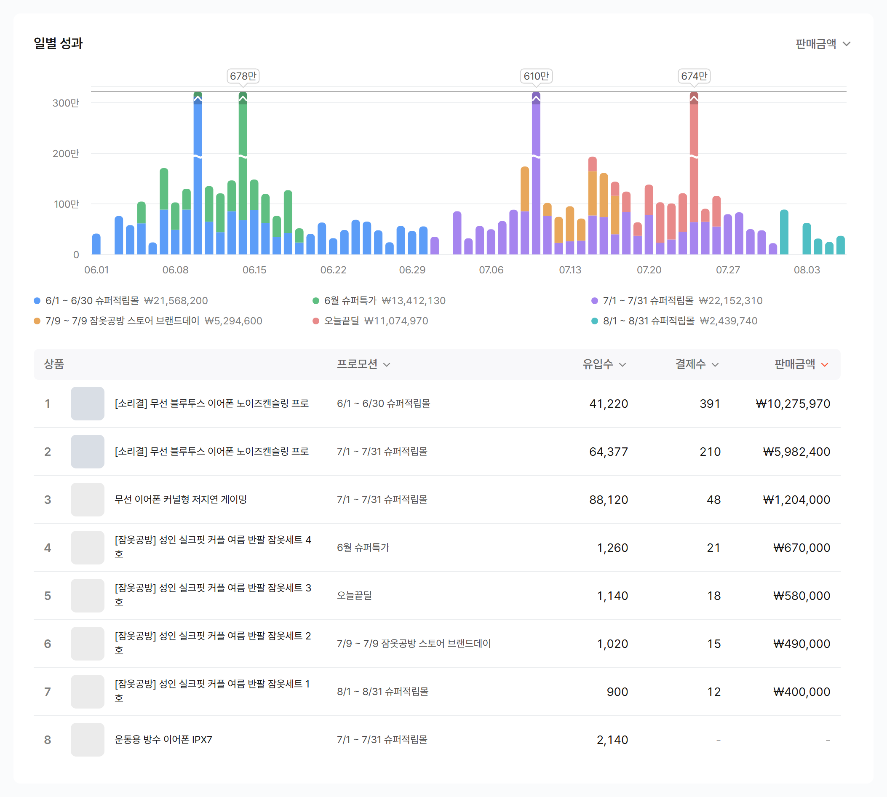Click the 8/1 ~ 8/31 슈퍼적립몰 cell in row 7
Screen dimensions: 887x797
(383, 691)
